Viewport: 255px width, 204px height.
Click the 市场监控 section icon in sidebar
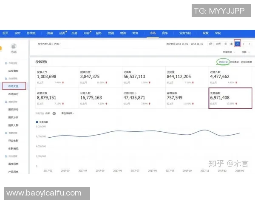click(6, 63)
